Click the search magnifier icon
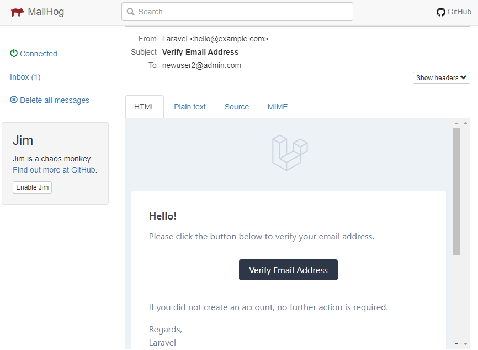This screenshot has height=350, width=478. 130,11
